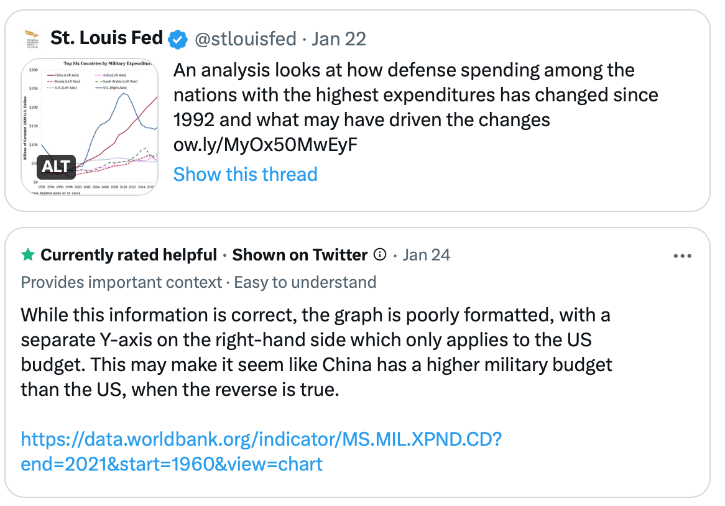Click the St. Louis Fed avatar logo
The width and height of the screenshot is (725, 506).
click(x=32, y=39)
